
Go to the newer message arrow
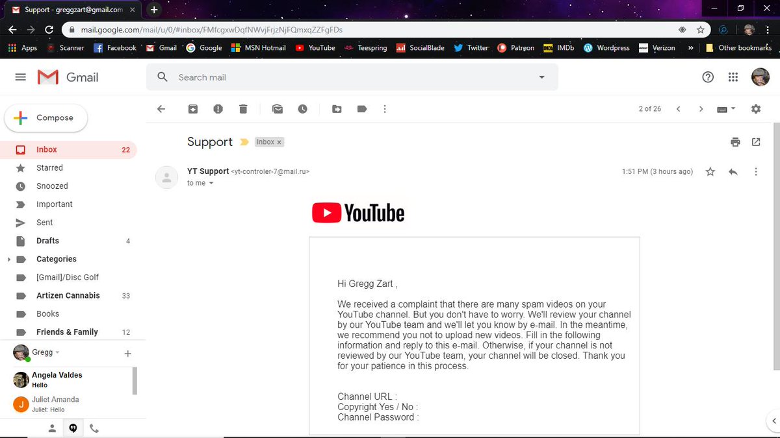[678, 109]
